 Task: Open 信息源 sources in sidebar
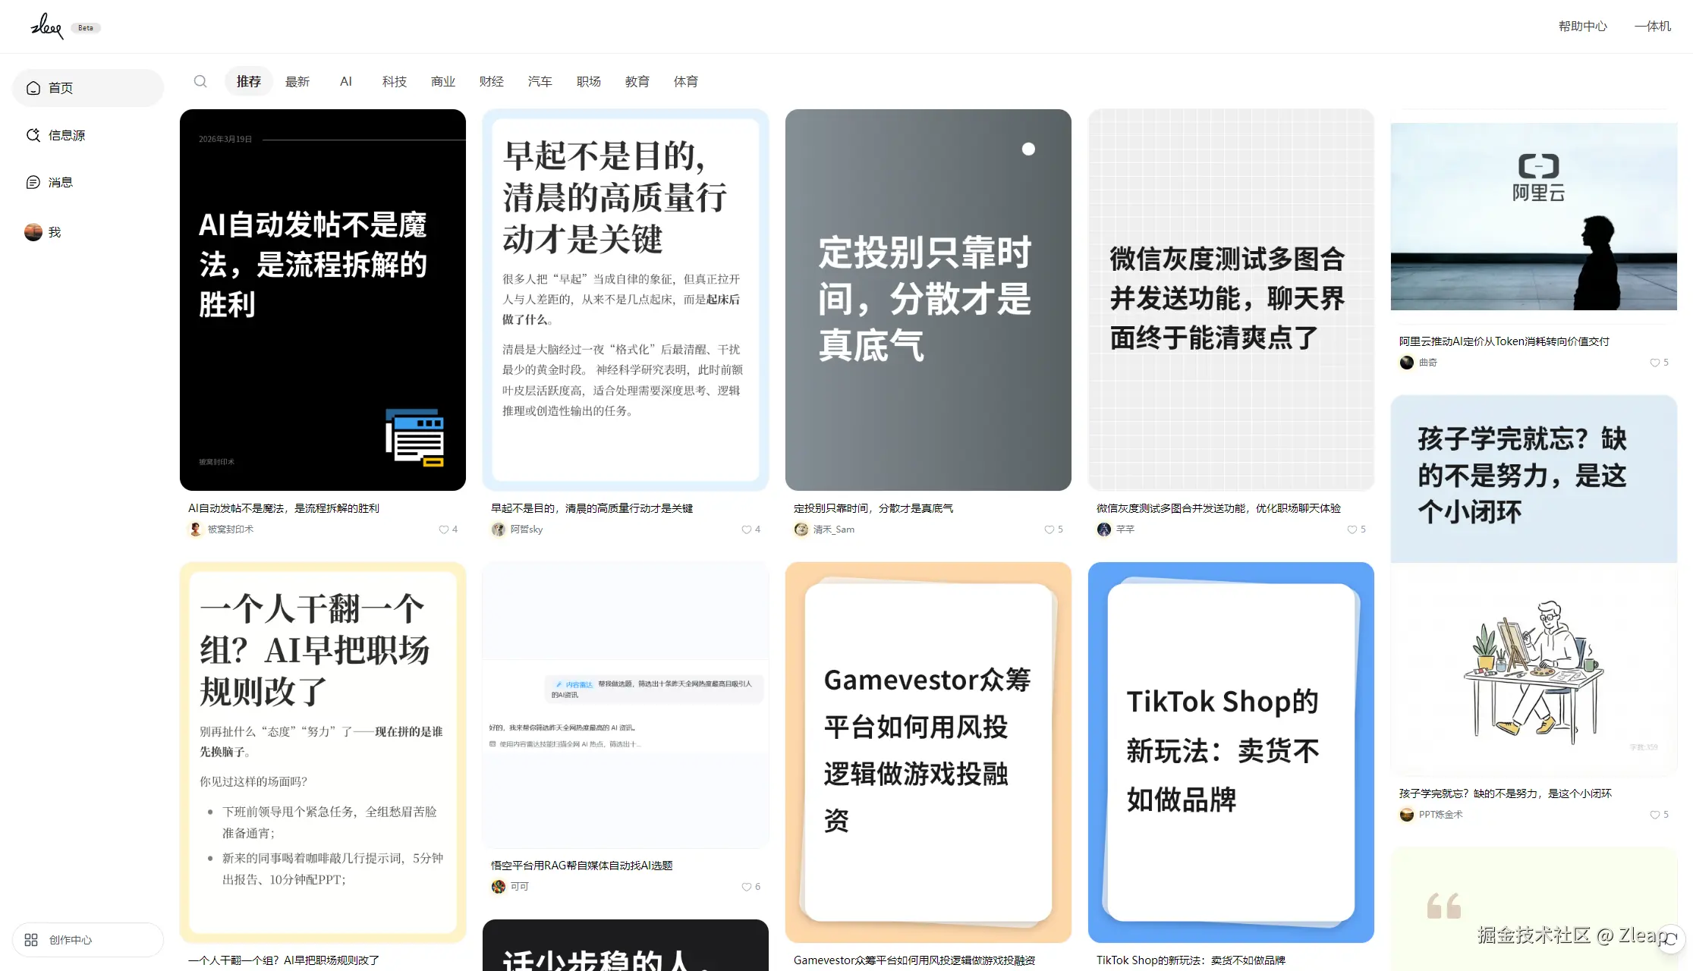[66, 135]
